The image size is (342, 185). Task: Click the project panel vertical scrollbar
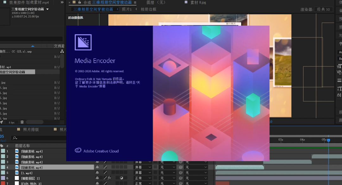(x=62, y=61)
